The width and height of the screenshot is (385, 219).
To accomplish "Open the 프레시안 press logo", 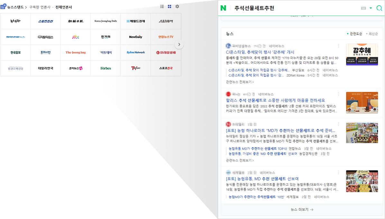I will click(46, 52).
